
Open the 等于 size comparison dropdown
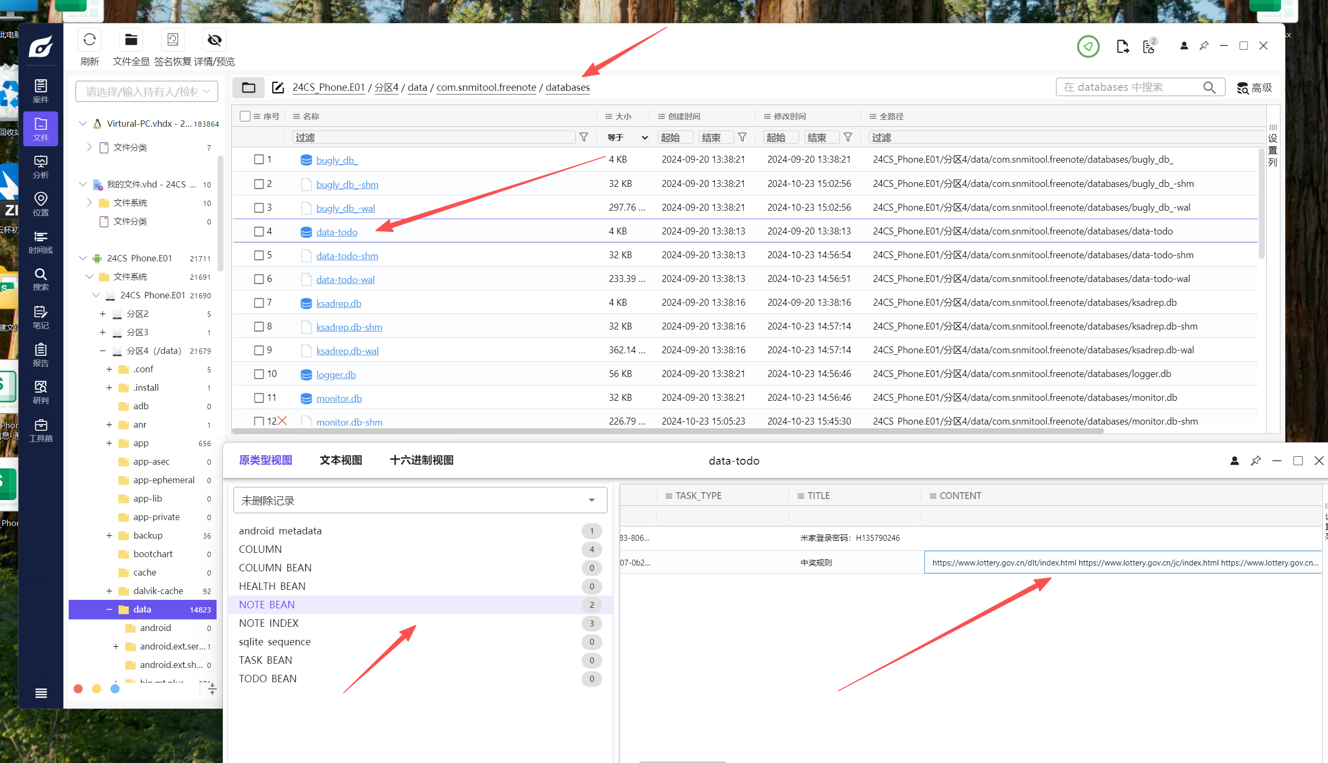(x=627, y=137)
